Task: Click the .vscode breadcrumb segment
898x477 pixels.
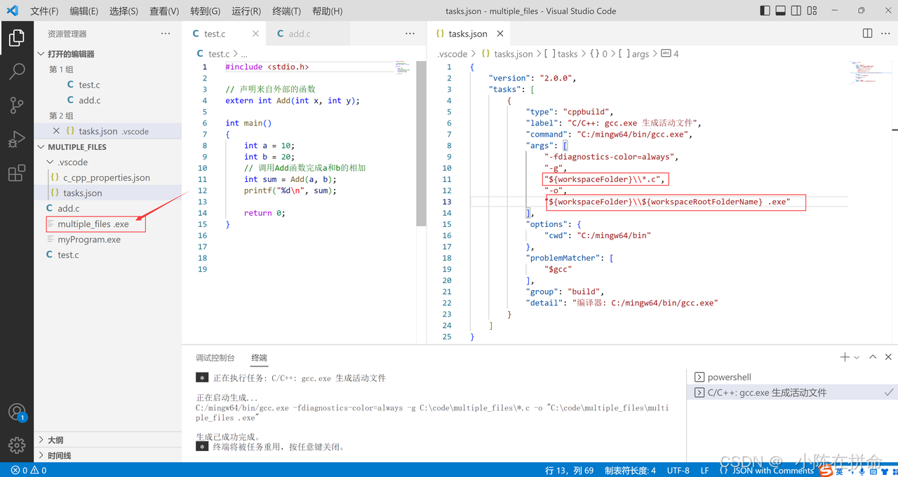Action: 452,54
